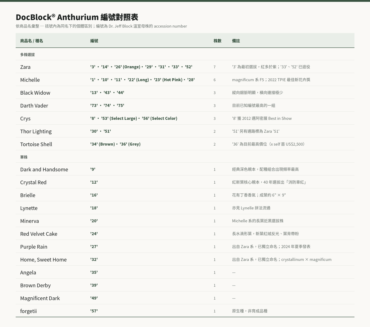Viewport: 370px width, 327px height.
Task: Click the '編號' column header
Action: [x=94, y=41]
